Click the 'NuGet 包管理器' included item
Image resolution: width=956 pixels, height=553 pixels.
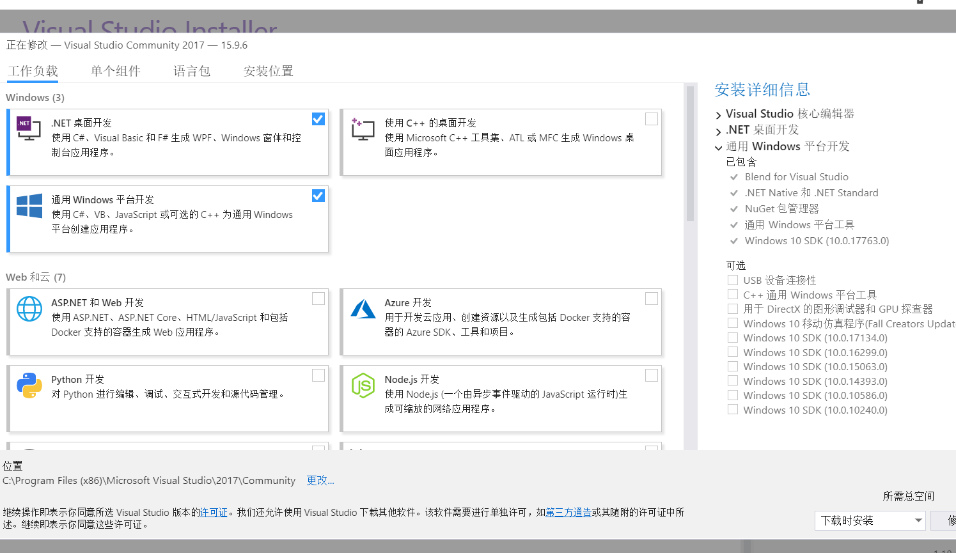(781, 209)
